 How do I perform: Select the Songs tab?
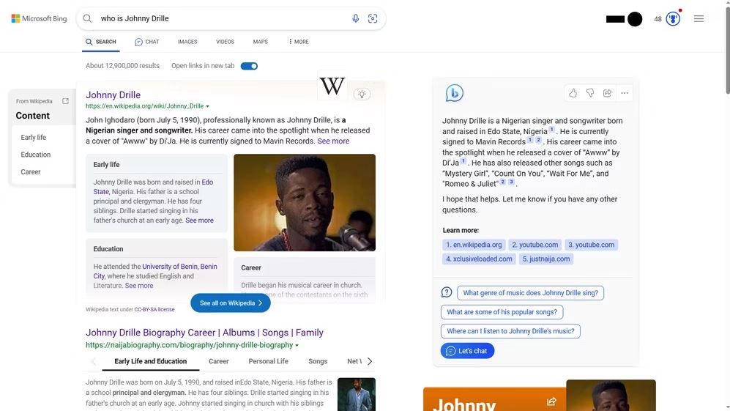318,361
